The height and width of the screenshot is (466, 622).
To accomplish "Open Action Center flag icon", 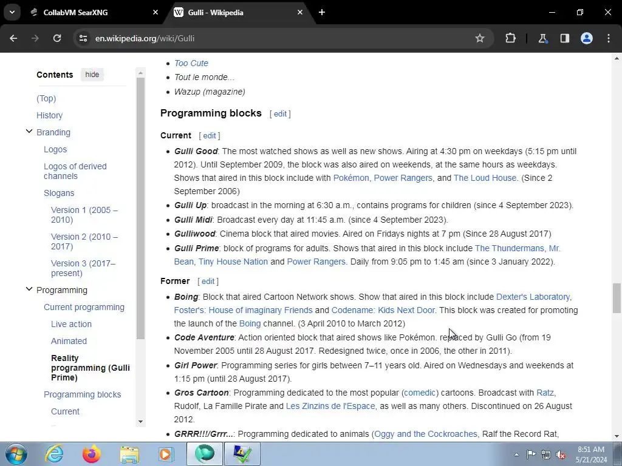I will [531, 454].
